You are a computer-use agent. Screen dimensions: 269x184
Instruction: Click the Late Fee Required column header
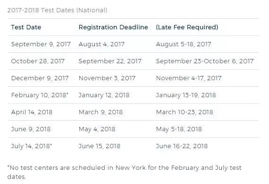(x=187, y=27)
